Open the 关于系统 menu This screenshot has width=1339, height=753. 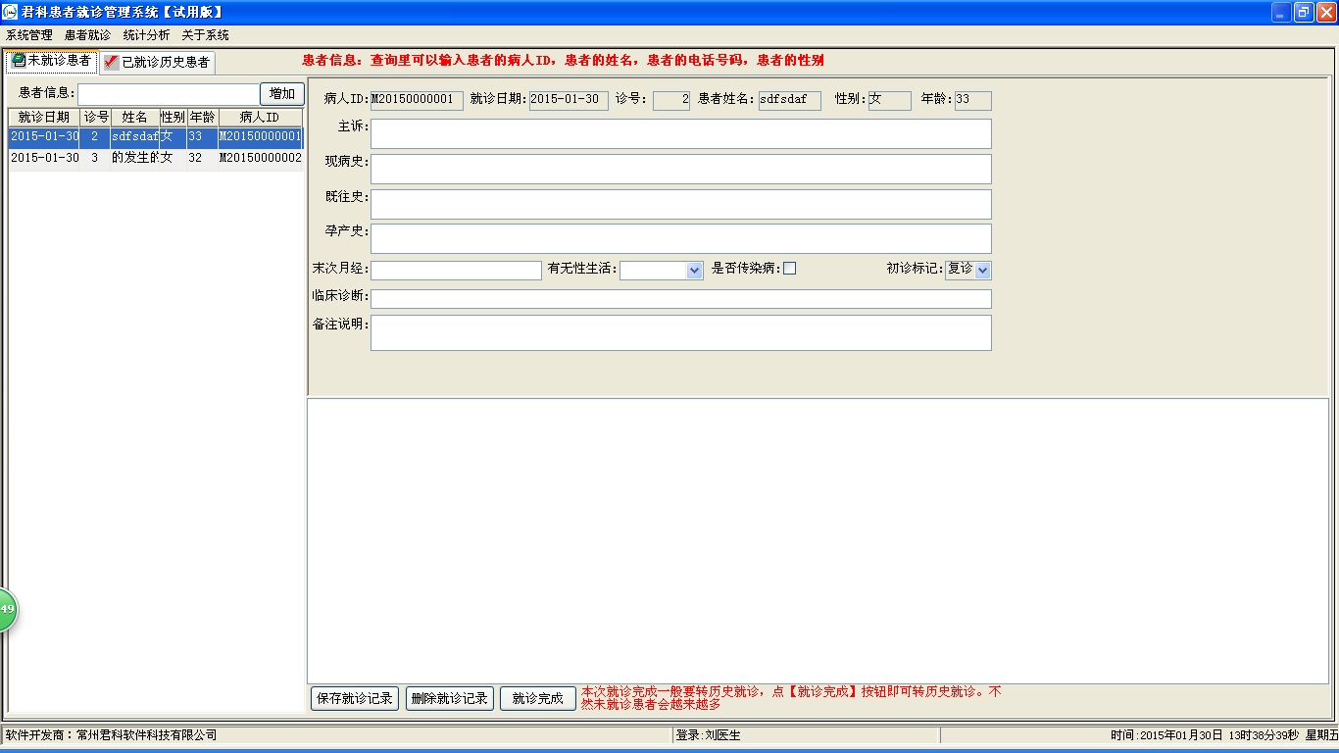click(x=206, y=35)
